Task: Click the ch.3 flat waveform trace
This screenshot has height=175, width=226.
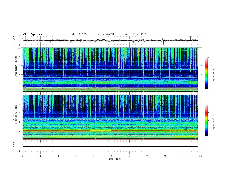Action: click(x=110, y=146)
